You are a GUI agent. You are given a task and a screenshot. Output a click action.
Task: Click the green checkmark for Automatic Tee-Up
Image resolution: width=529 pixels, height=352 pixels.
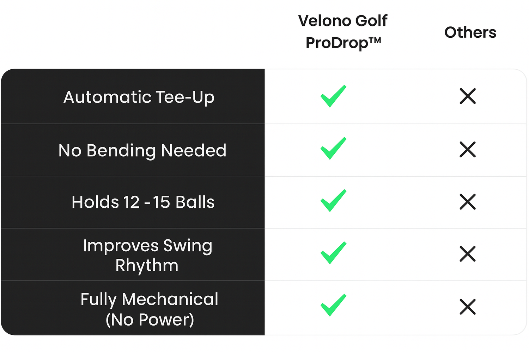coord(333,96)
